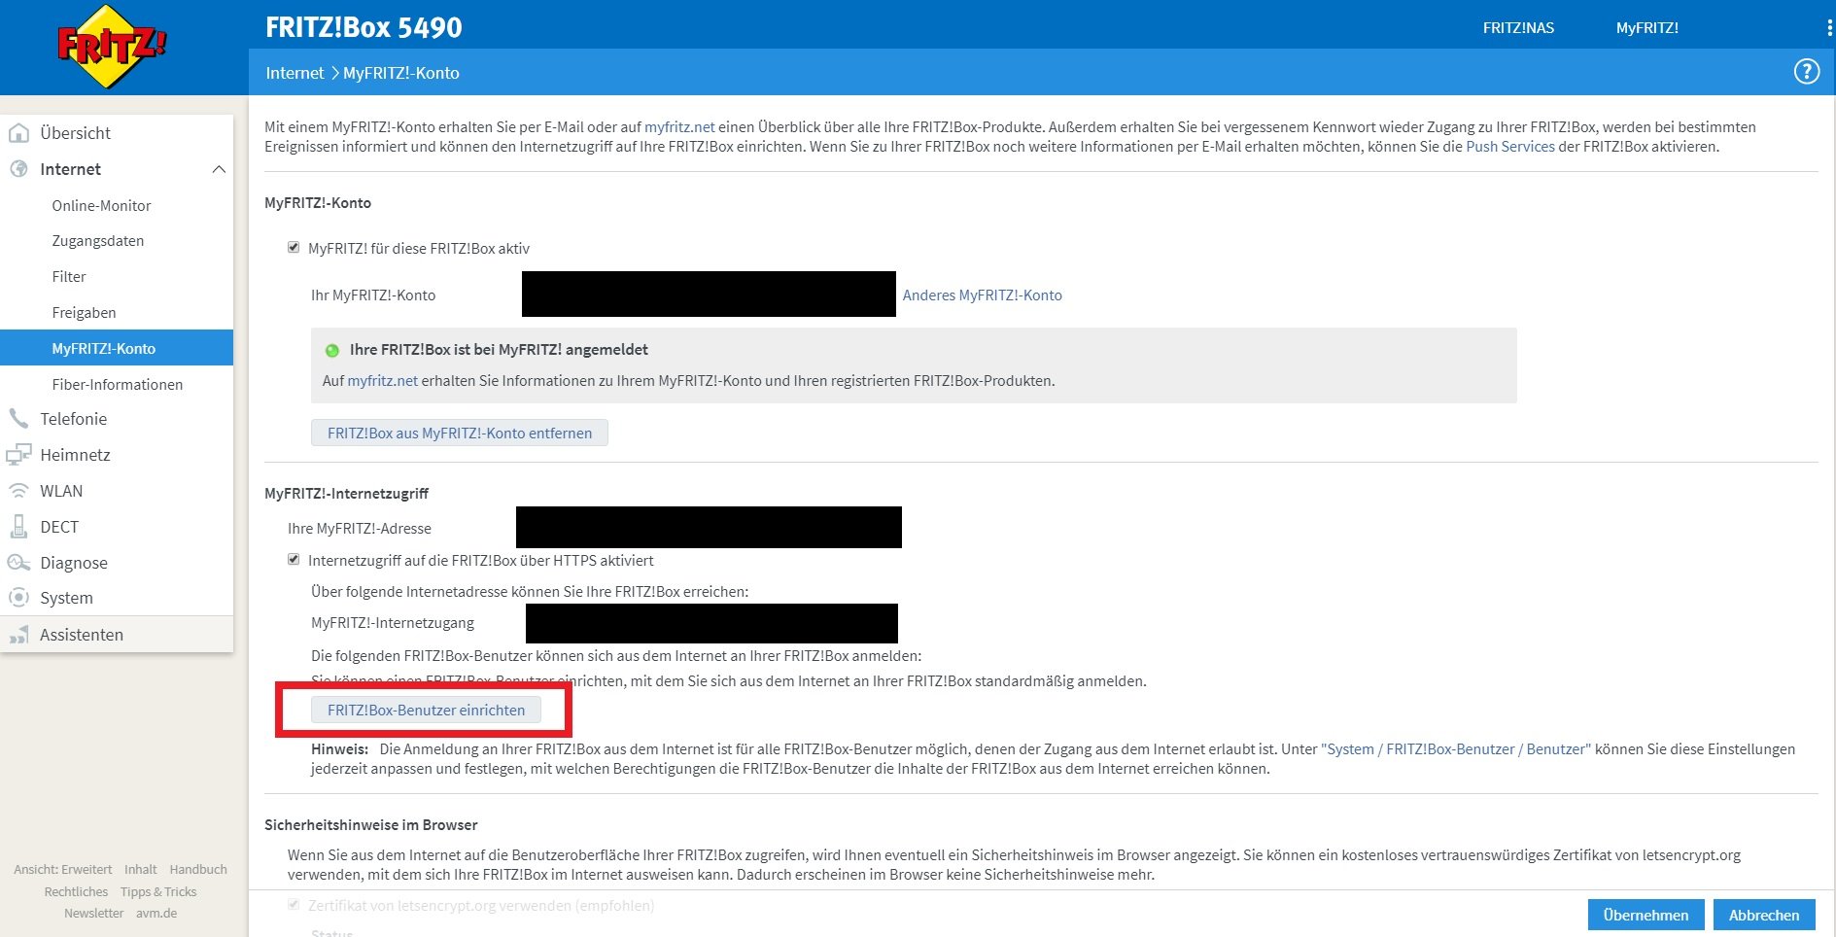Click 'Anderes MyFRITZ!-Konto' link

(x=982, y=295)
